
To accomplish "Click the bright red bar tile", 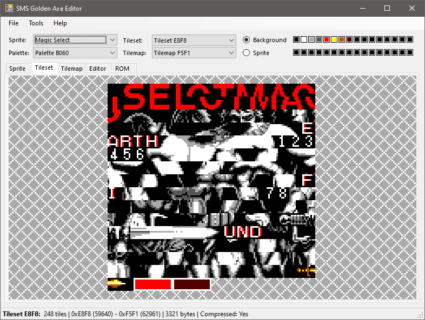I will 153,284.
